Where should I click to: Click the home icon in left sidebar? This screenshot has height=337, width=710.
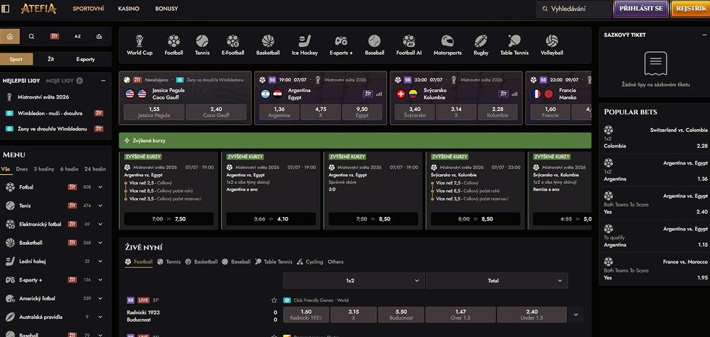point(10,37)
